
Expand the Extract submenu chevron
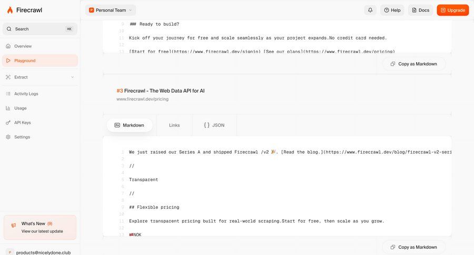click(72, 77)
